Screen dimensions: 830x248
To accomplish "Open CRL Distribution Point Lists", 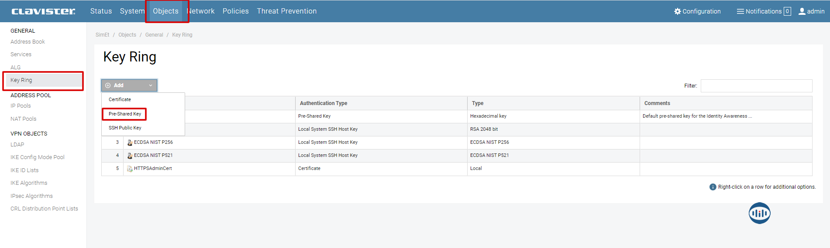I will click(x=44, y=209).
